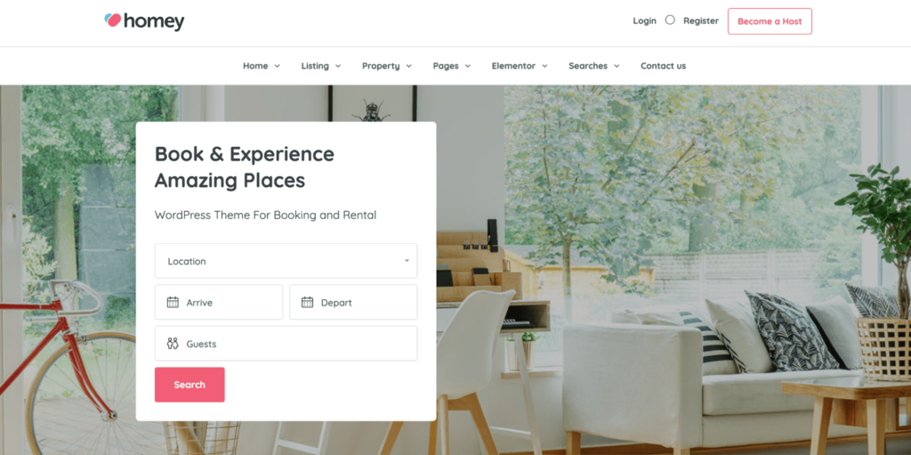Open the Location dropdown arrow
The image size is (911, 455).
click(x=407, y=261)
